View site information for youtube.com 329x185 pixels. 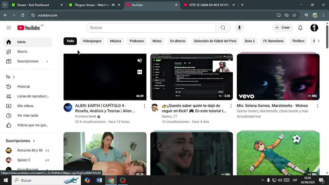(x=33, y=15)
